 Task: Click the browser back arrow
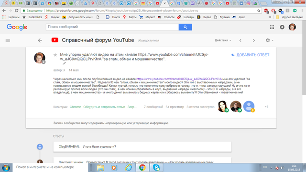click(4, 10)
